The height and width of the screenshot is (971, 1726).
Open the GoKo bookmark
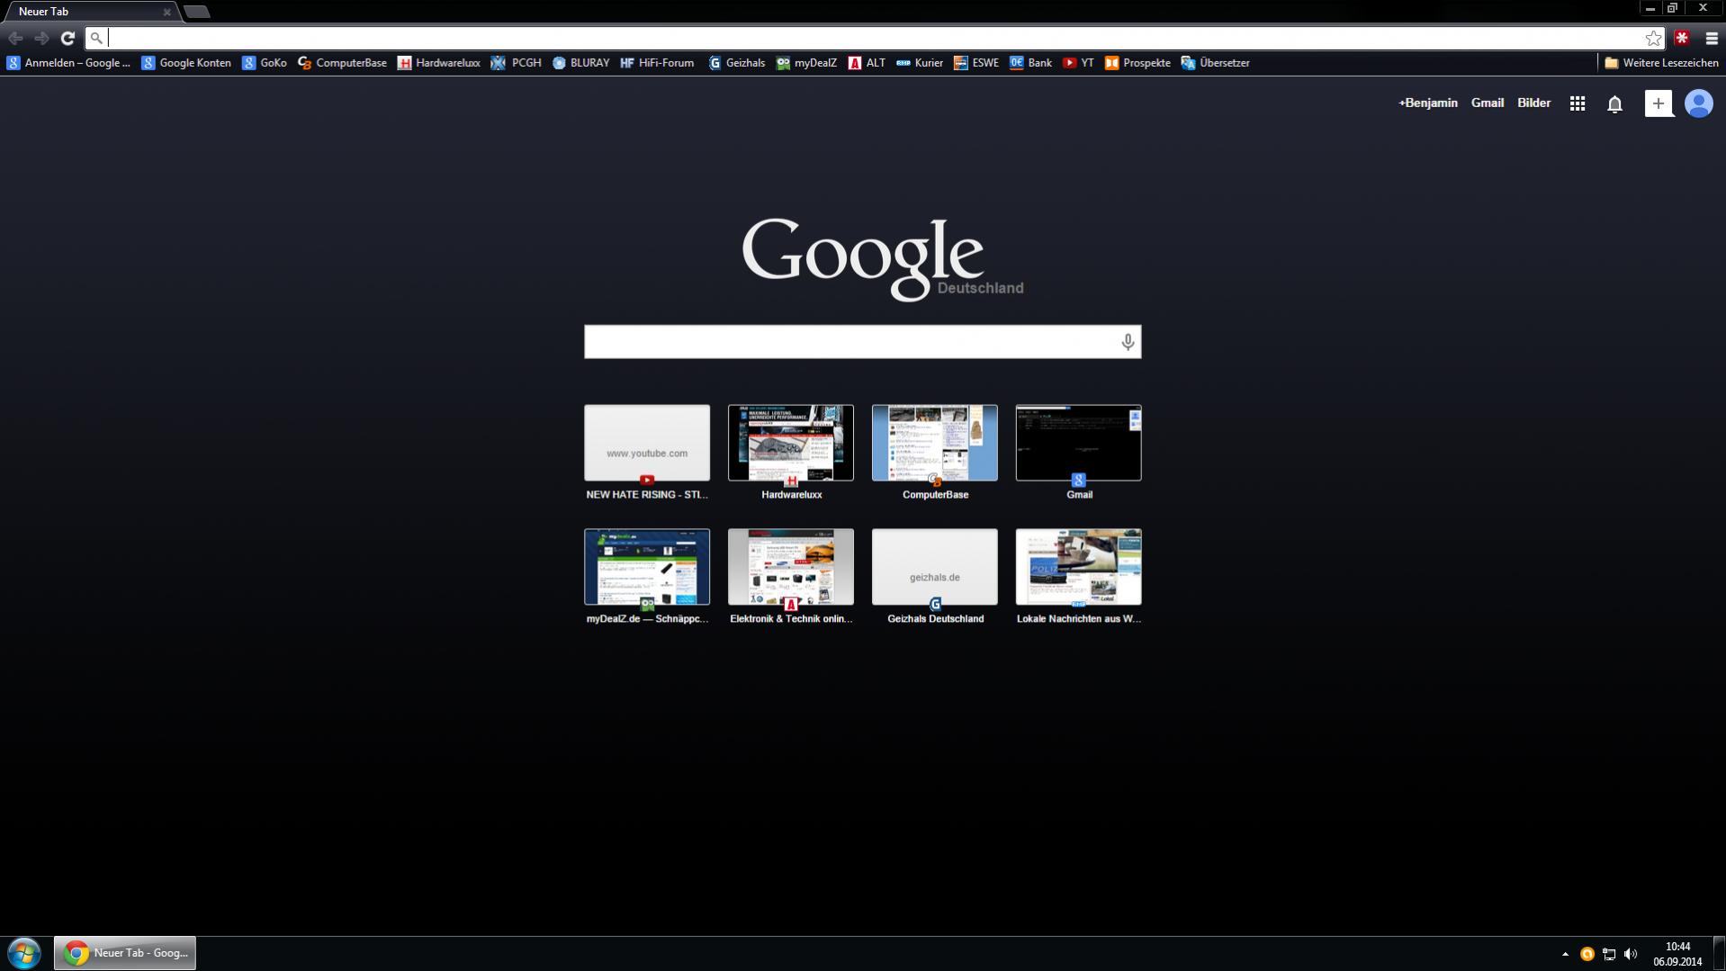pos(265,63)
